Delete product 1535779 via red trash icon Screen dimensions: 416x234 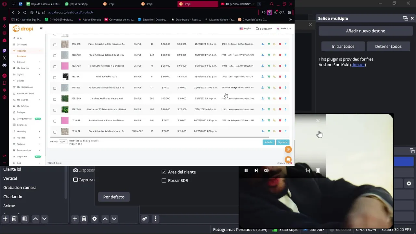tap(280, 55)
